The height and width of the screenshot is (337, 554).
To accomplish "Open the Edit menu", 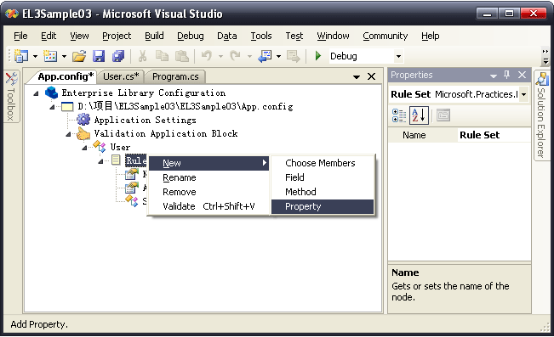I will point(49,36).
